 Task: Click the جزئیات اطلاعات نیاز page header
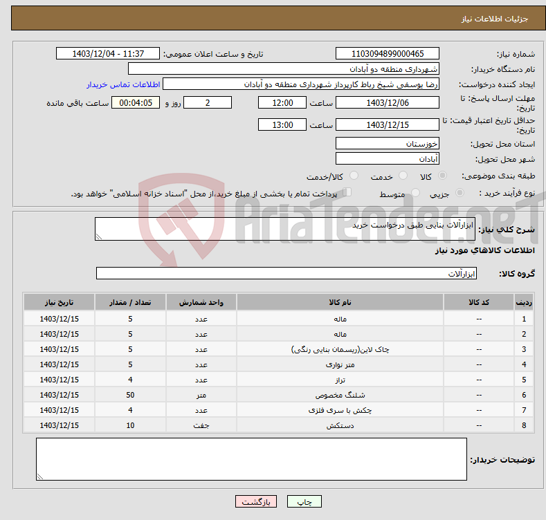click(495, 19)
